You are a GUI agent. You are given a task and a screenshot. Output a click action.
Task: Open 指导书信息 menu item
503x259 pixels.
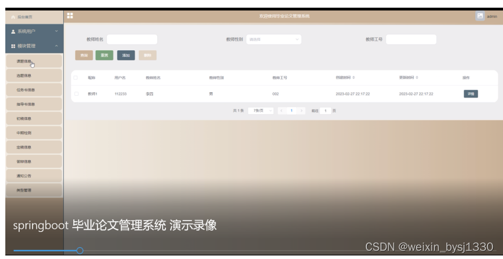[34, 104]
